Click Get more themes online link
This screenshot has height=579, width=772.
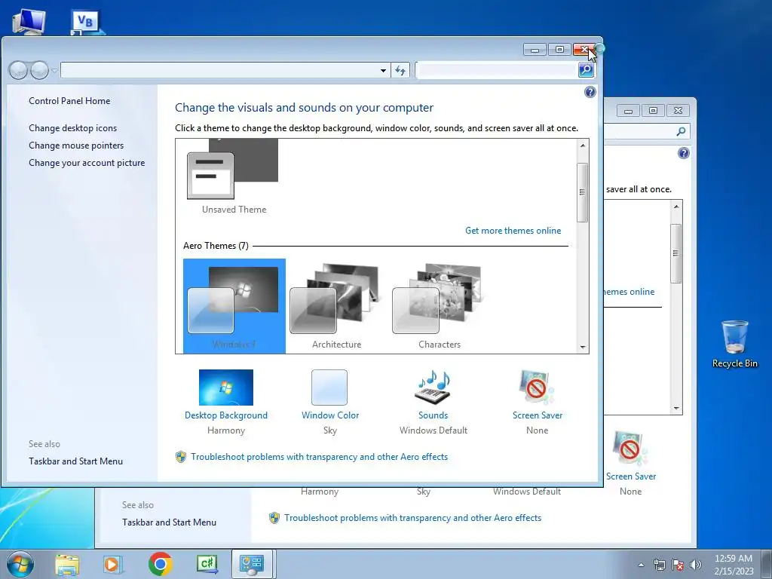point(513,231)
